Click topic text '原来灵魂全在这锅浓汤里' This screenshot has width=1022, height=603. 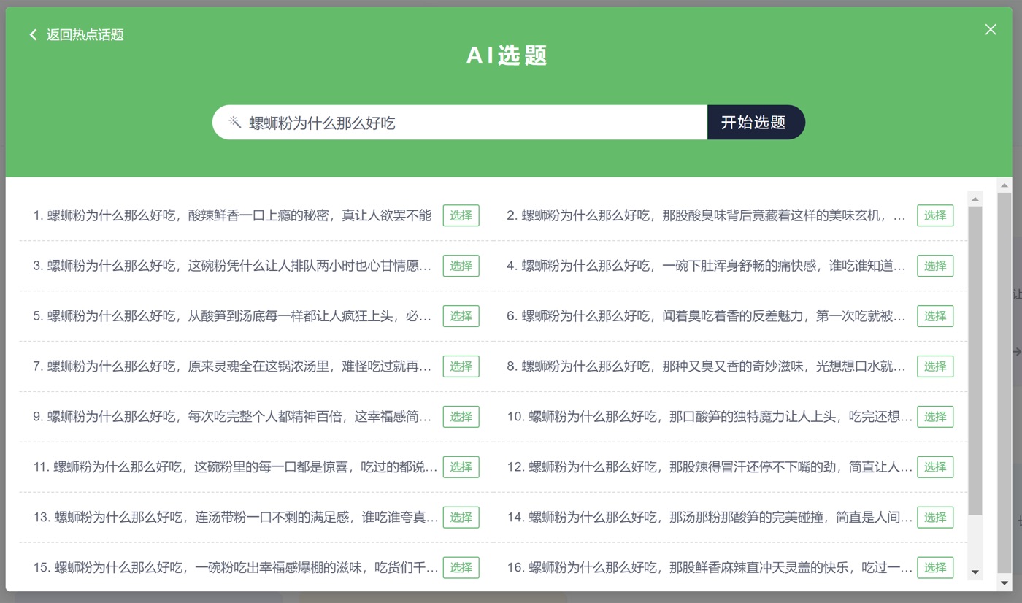point(259,366)
